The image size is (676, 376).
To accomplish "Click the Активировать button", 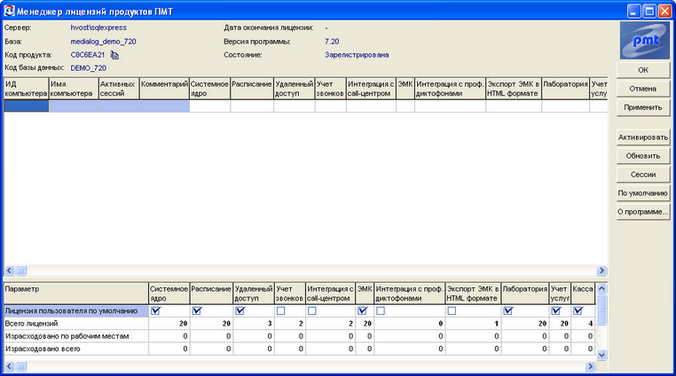I will [643, 137].
